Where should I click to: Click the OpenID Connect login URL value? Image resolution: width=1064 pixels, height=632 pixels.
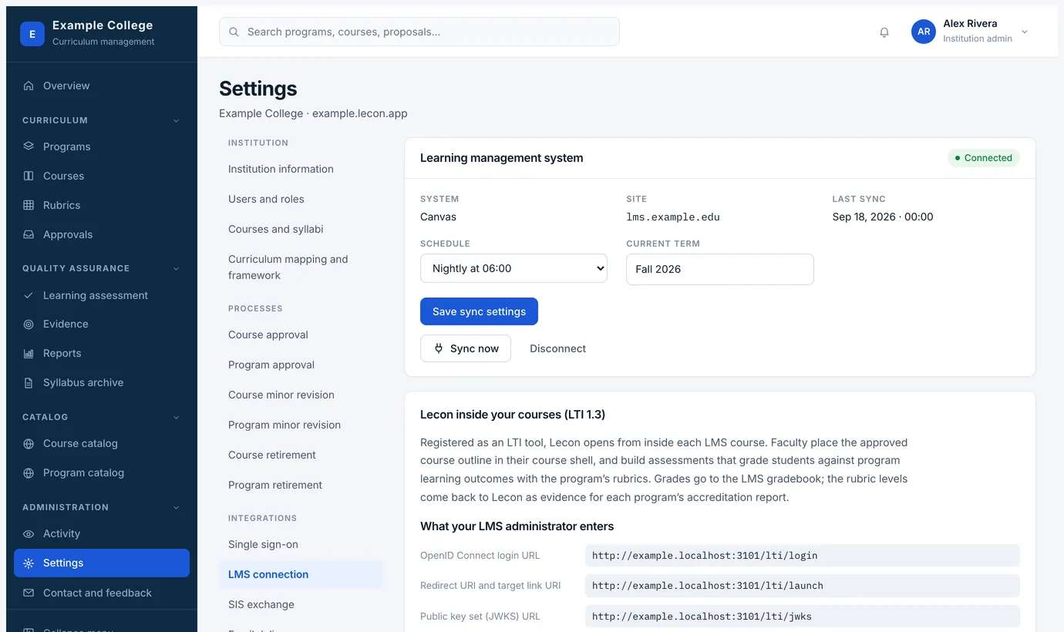pos(802,555)
